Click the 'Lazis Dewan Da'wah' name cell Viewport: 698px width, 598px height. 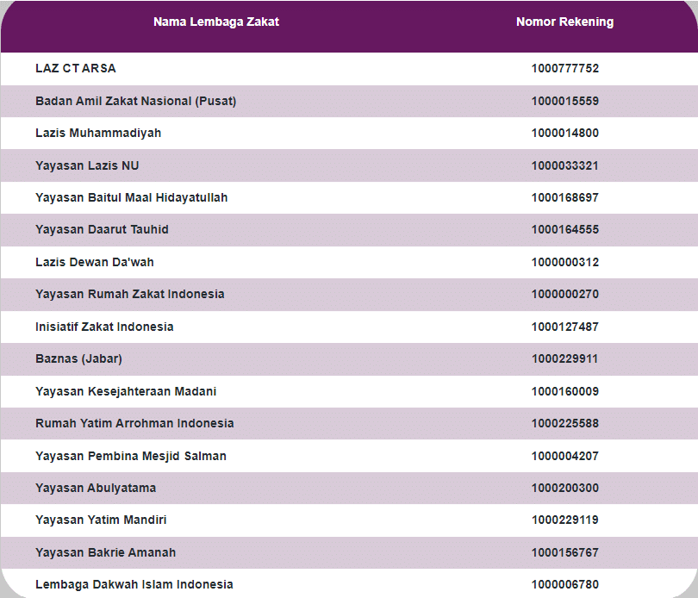(95, 262)
